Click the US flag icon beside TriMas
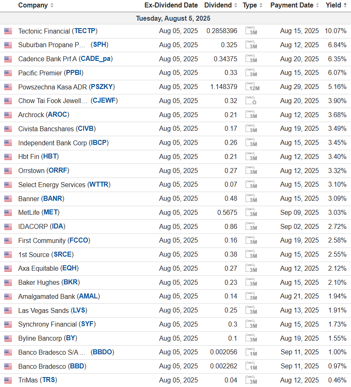The height and width of the screenshot is (387, 351). point(8,380)
